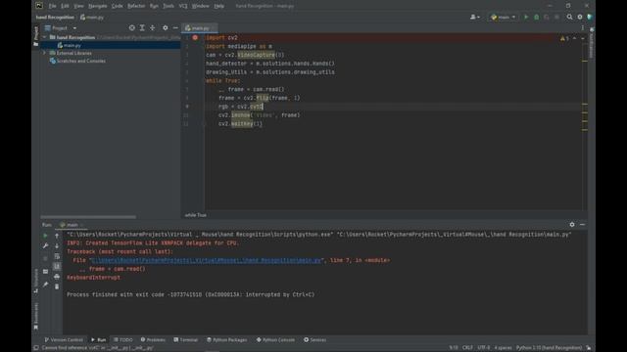Hide the Run tool window
This screenshot has width=627, height=352.
(x=582, y=225)
